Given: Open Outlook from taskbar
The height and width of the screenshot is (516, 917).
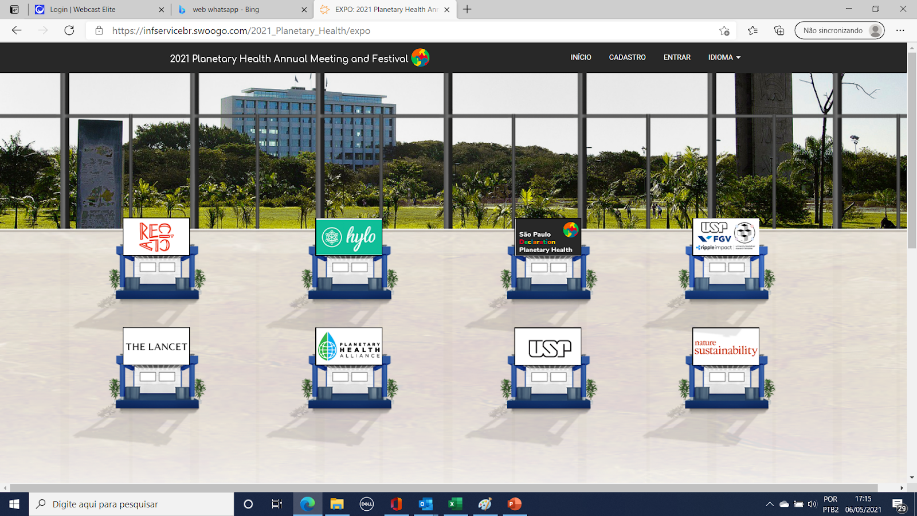Looking at the screenshot, I should pos(426,504).
